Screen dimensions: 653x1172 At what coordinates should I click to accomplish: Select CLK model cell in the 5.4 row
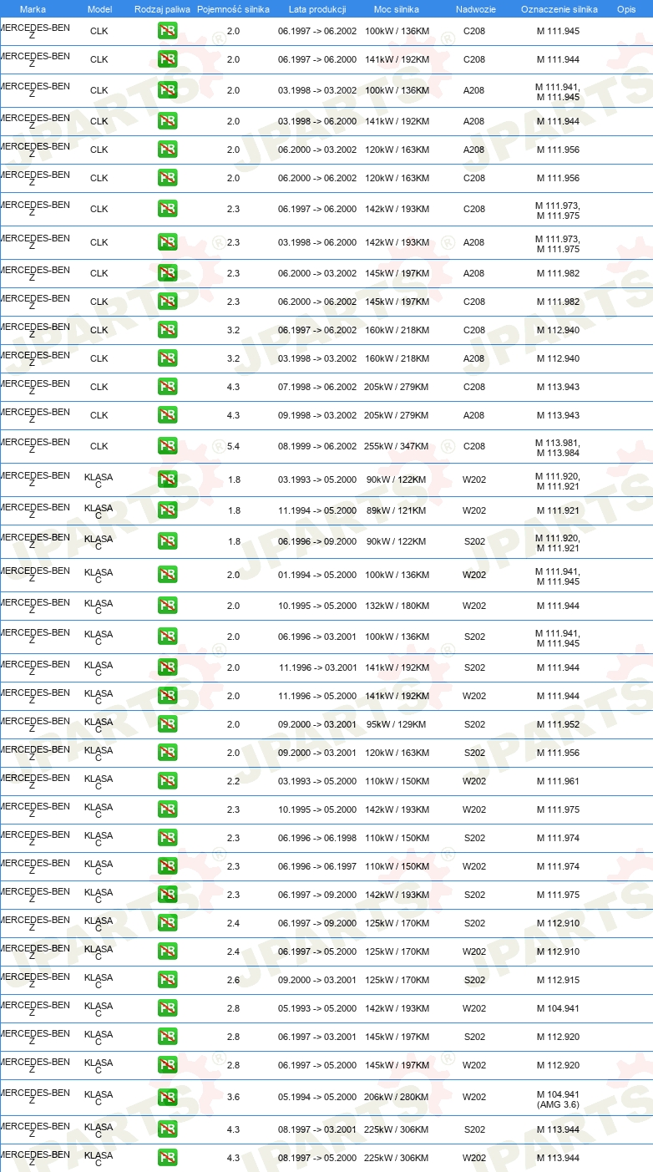coord(99,447)
